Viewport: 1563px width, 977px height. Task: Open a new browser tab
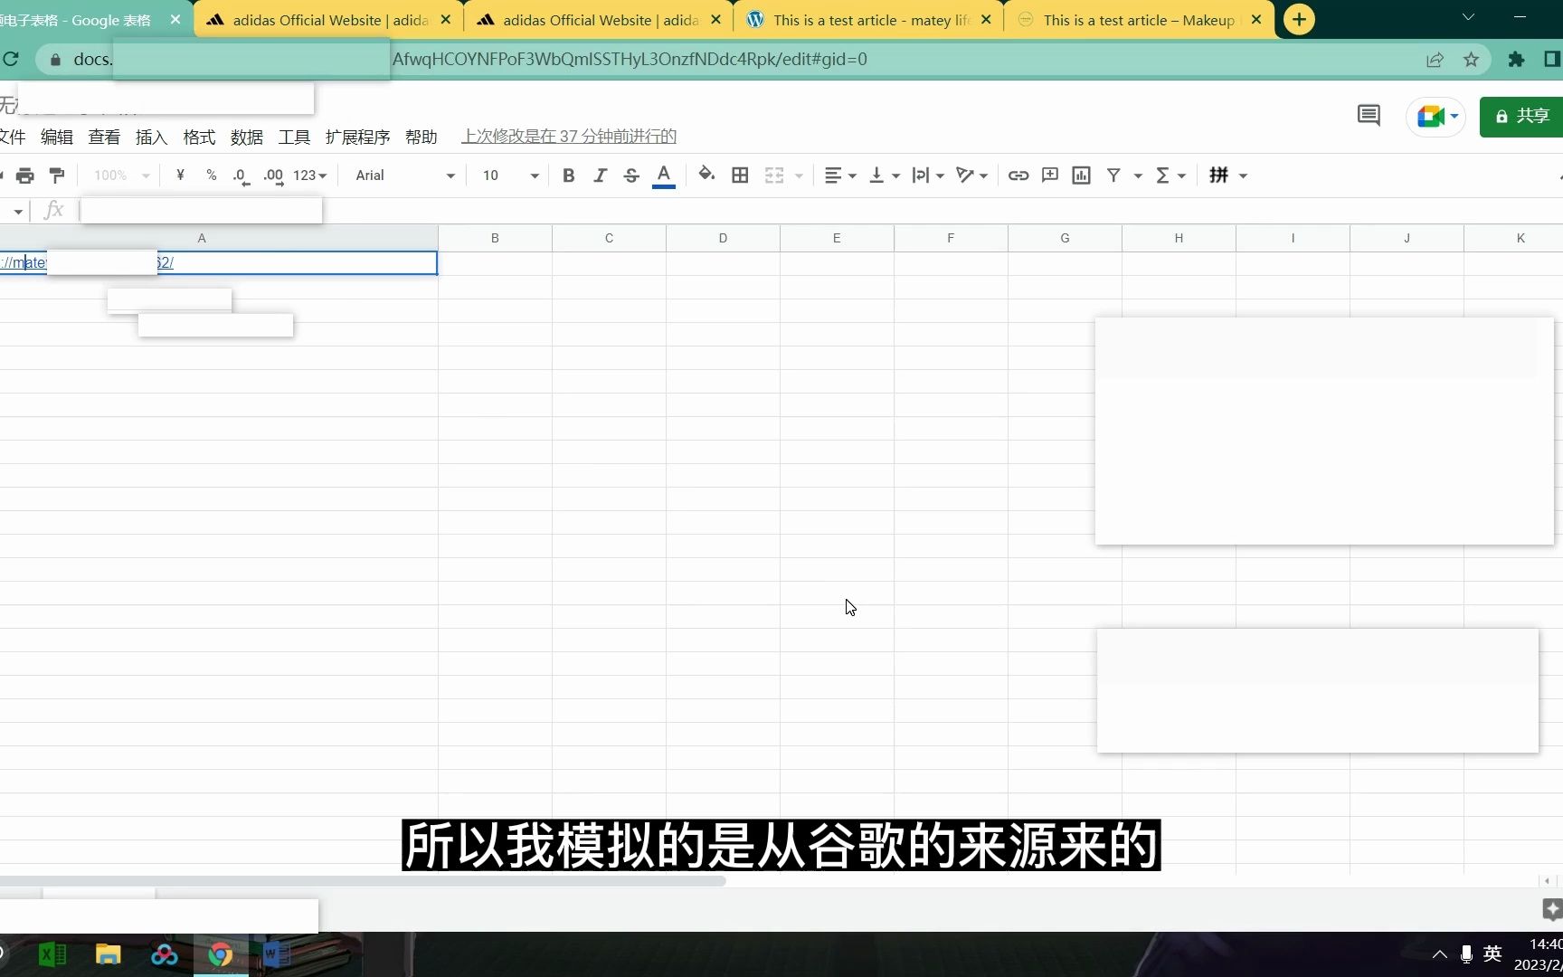tap(1299, 19)
